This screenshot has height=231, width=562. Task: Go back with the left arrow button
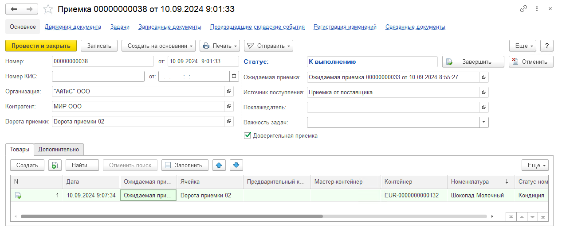[x=14, y=9]
